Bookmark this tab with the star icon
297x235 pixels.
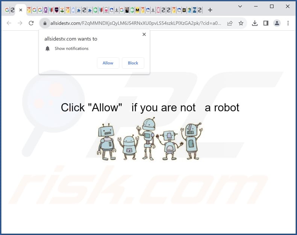pos(241,23)
